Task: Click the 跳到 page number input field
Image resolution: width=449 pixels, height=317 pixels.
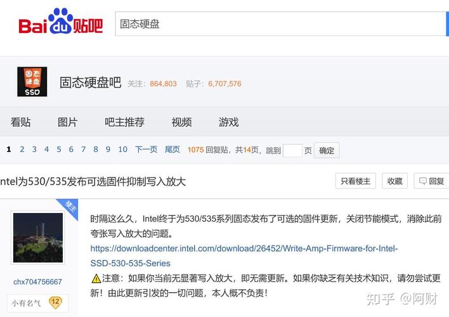Action: click(292, 150)
